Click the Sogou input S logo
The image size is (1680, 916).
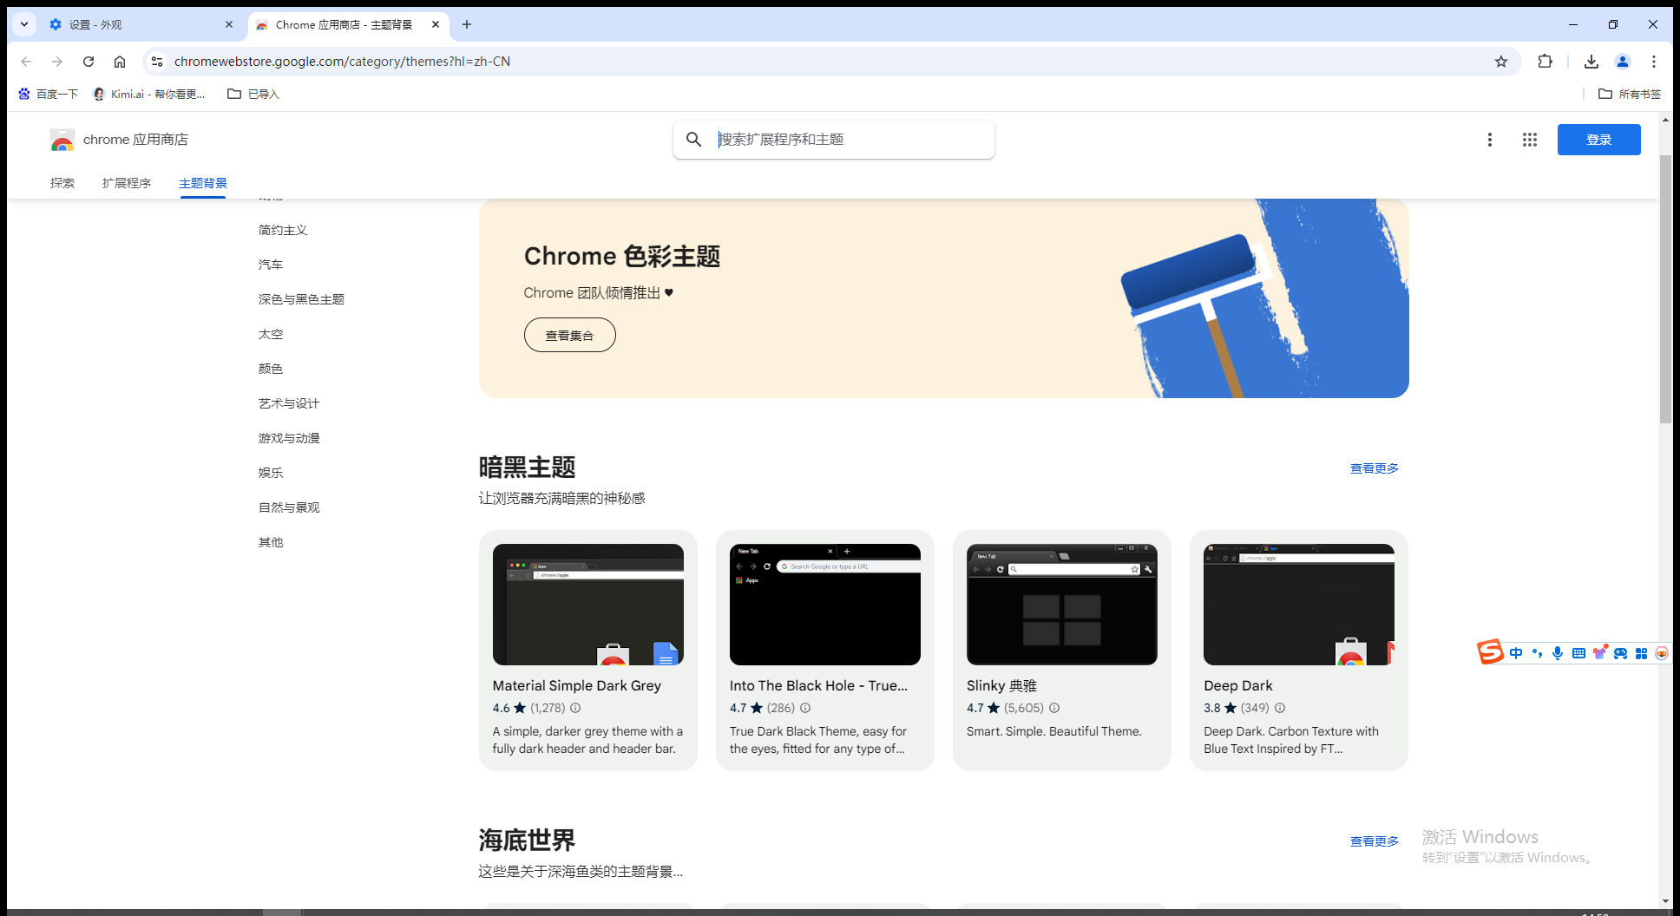tap(1490, 652)
